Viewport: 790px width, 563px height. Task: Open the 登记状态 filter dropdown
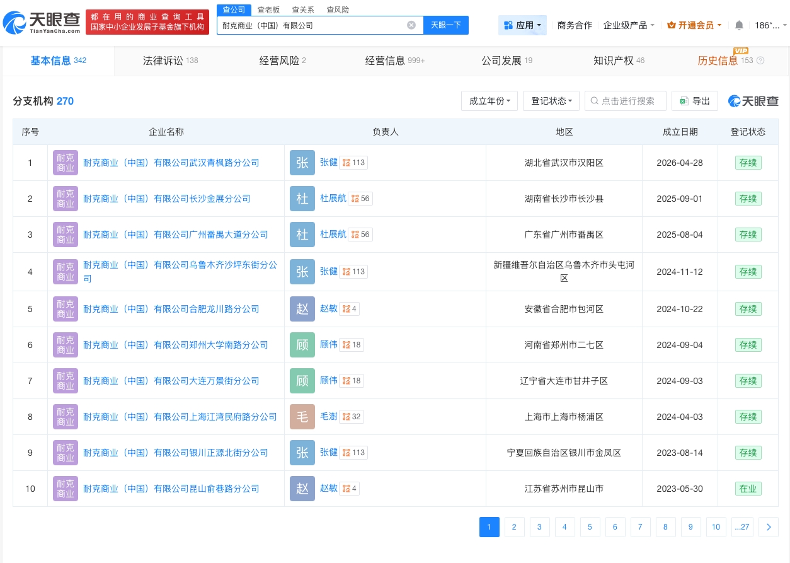[551, 101]
